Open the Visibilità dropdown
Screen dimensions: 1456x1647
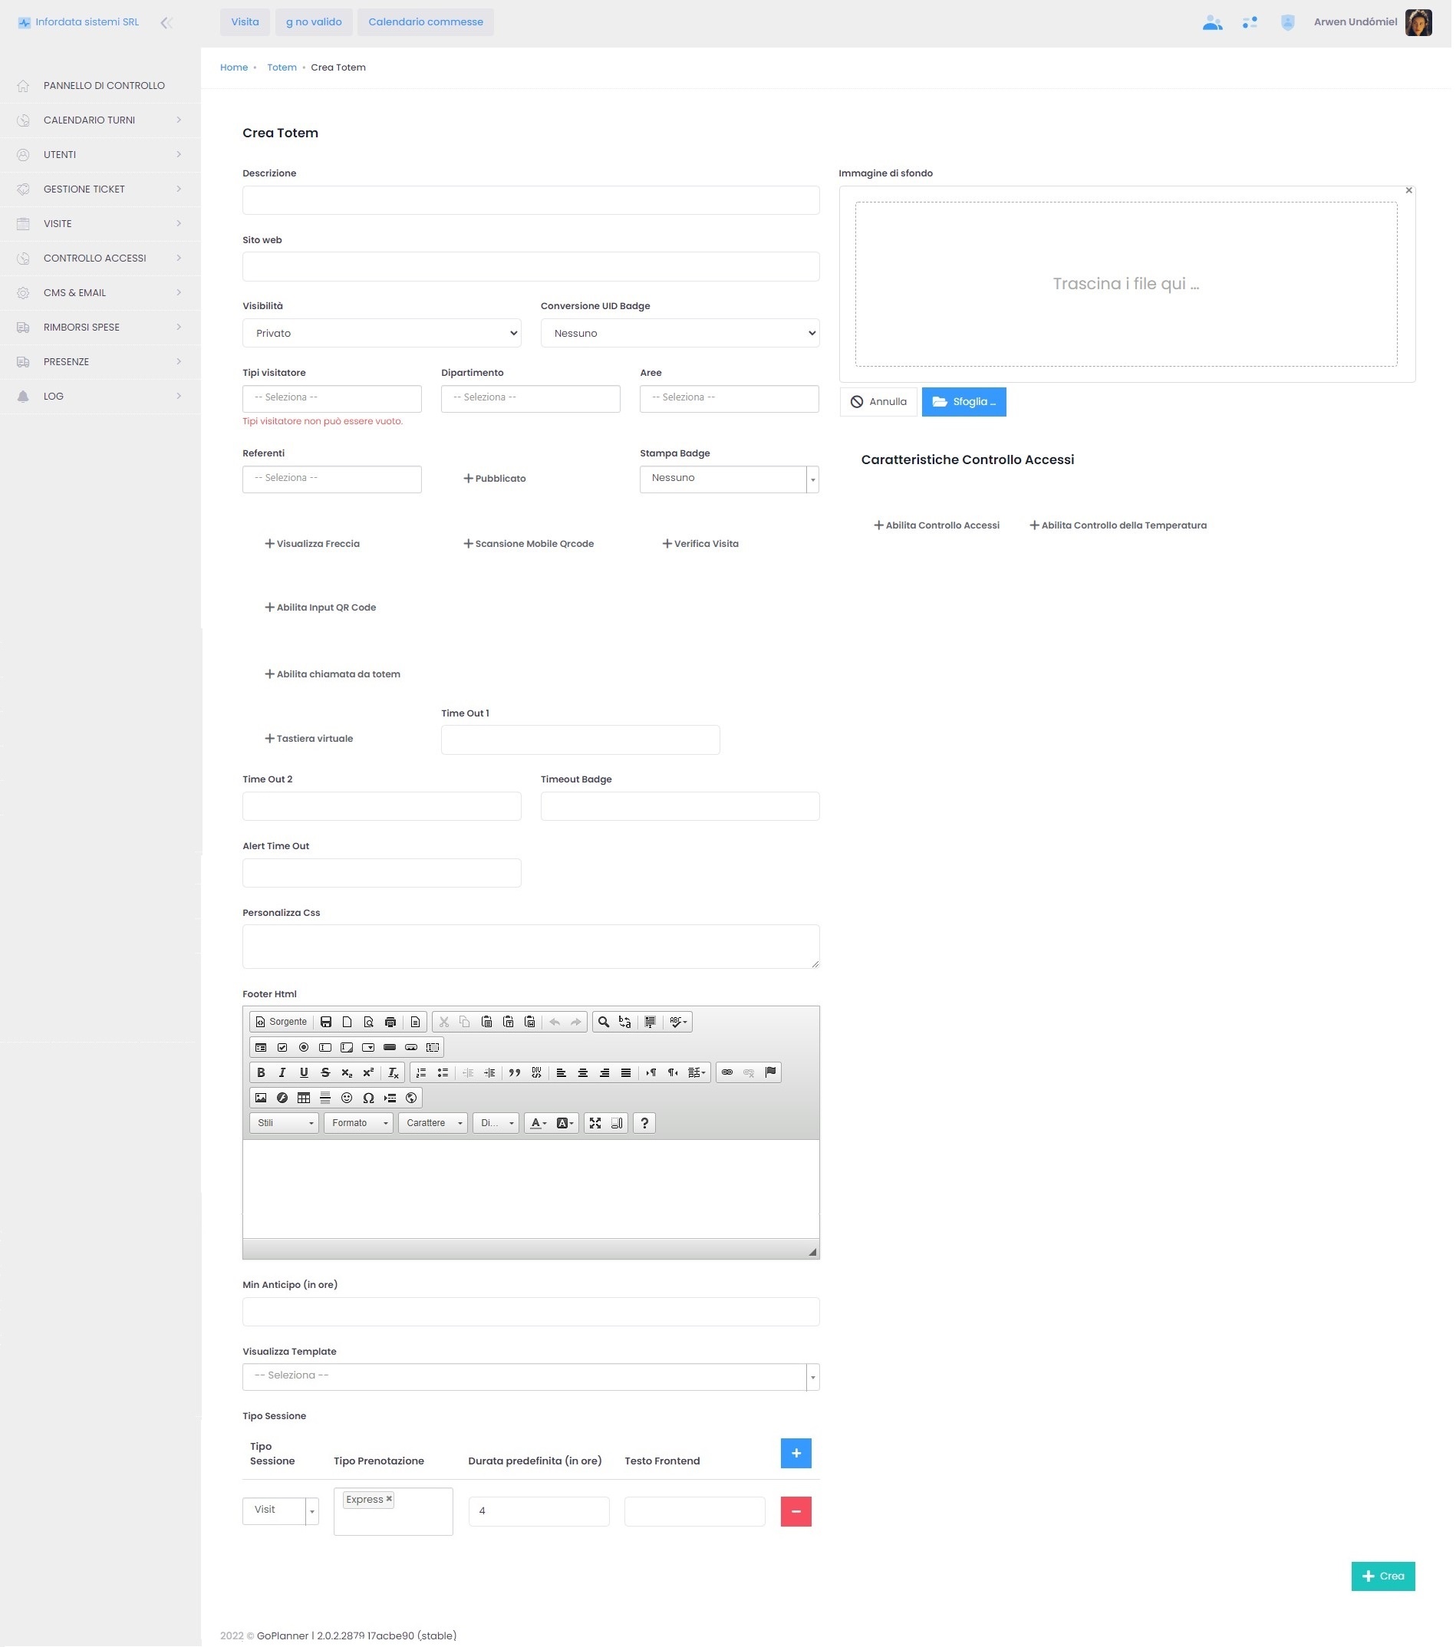pos(382,334)
